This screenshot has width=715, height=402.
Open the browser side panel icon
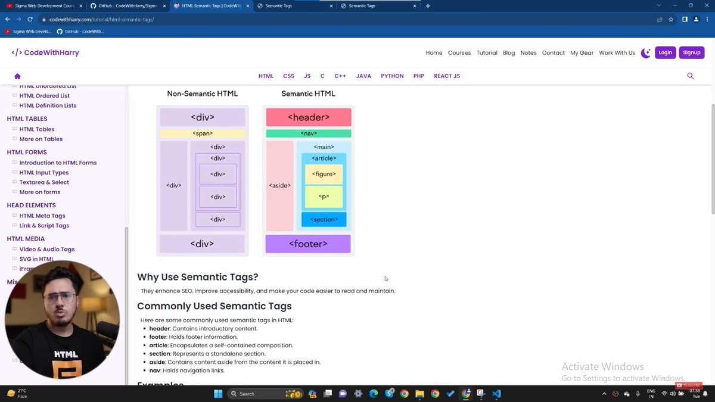(685, 19)
